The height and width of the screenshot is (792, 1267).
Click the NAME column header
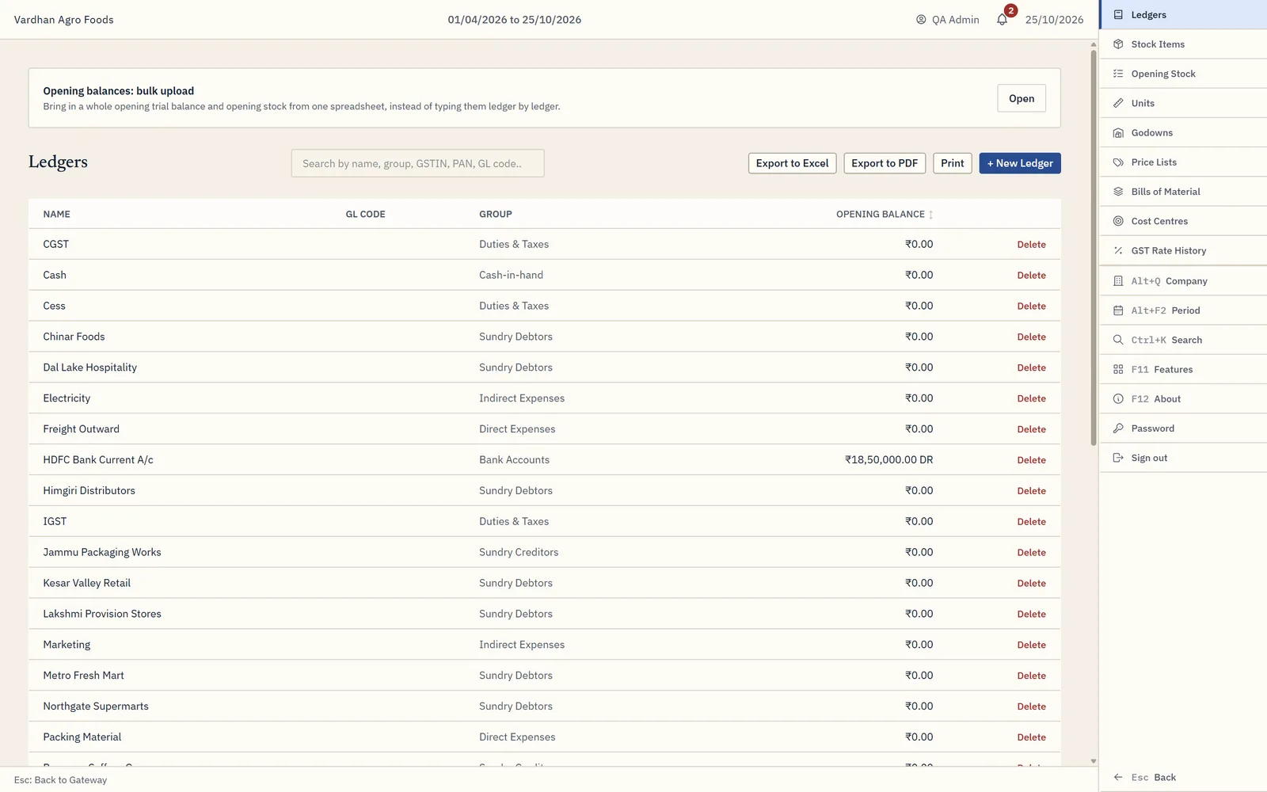point(56,215)
